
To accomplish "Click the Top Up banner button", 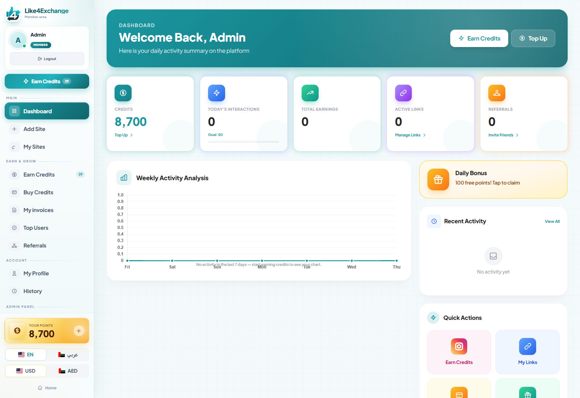I will coord(533,38).
